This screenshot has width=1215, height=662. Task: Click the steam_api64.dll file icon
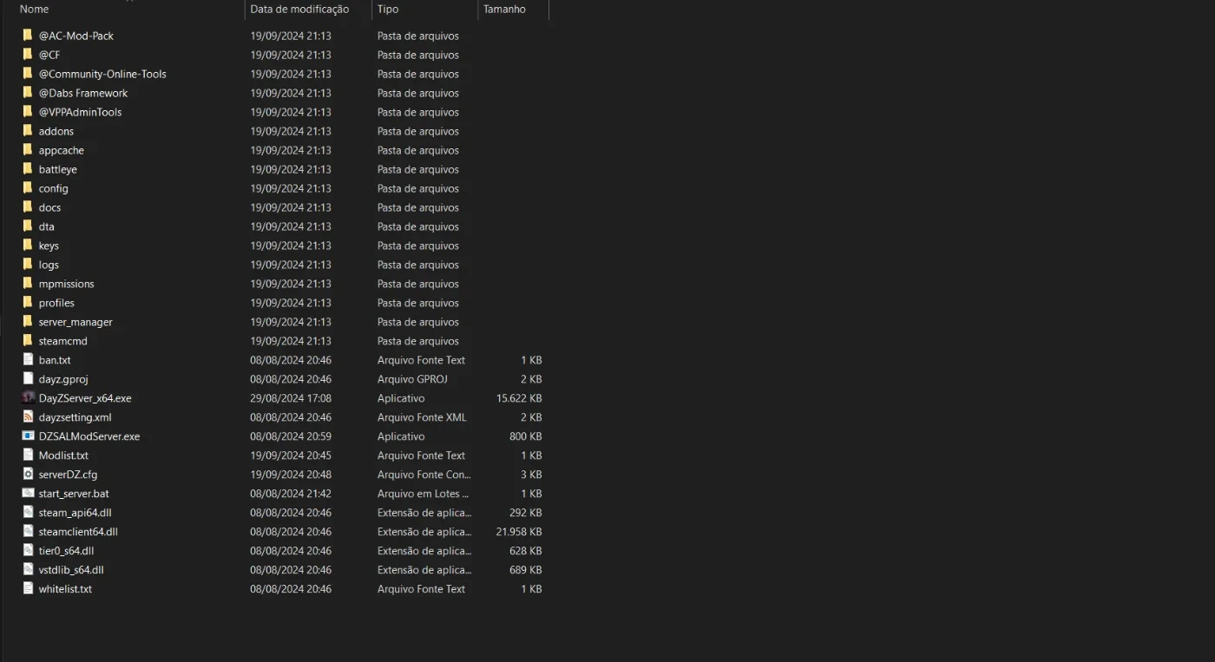pyautogui.click(x=28, y=513)
